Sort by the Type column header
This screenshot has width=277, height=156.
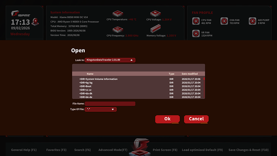(171, 74)
